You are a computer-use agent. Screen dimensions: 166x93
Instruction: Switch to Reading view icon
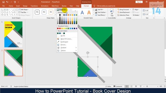click(136, 86)
